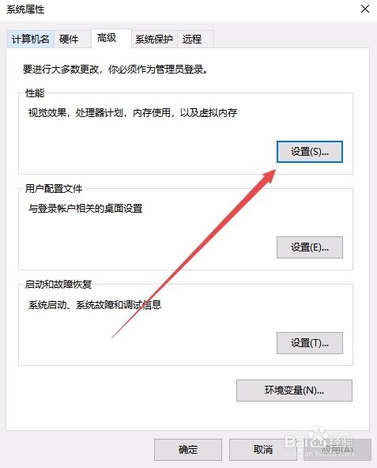Select the 高级 tab
Image resolution: width=377 pixels, height=468 pixels.
click(111, 38)
